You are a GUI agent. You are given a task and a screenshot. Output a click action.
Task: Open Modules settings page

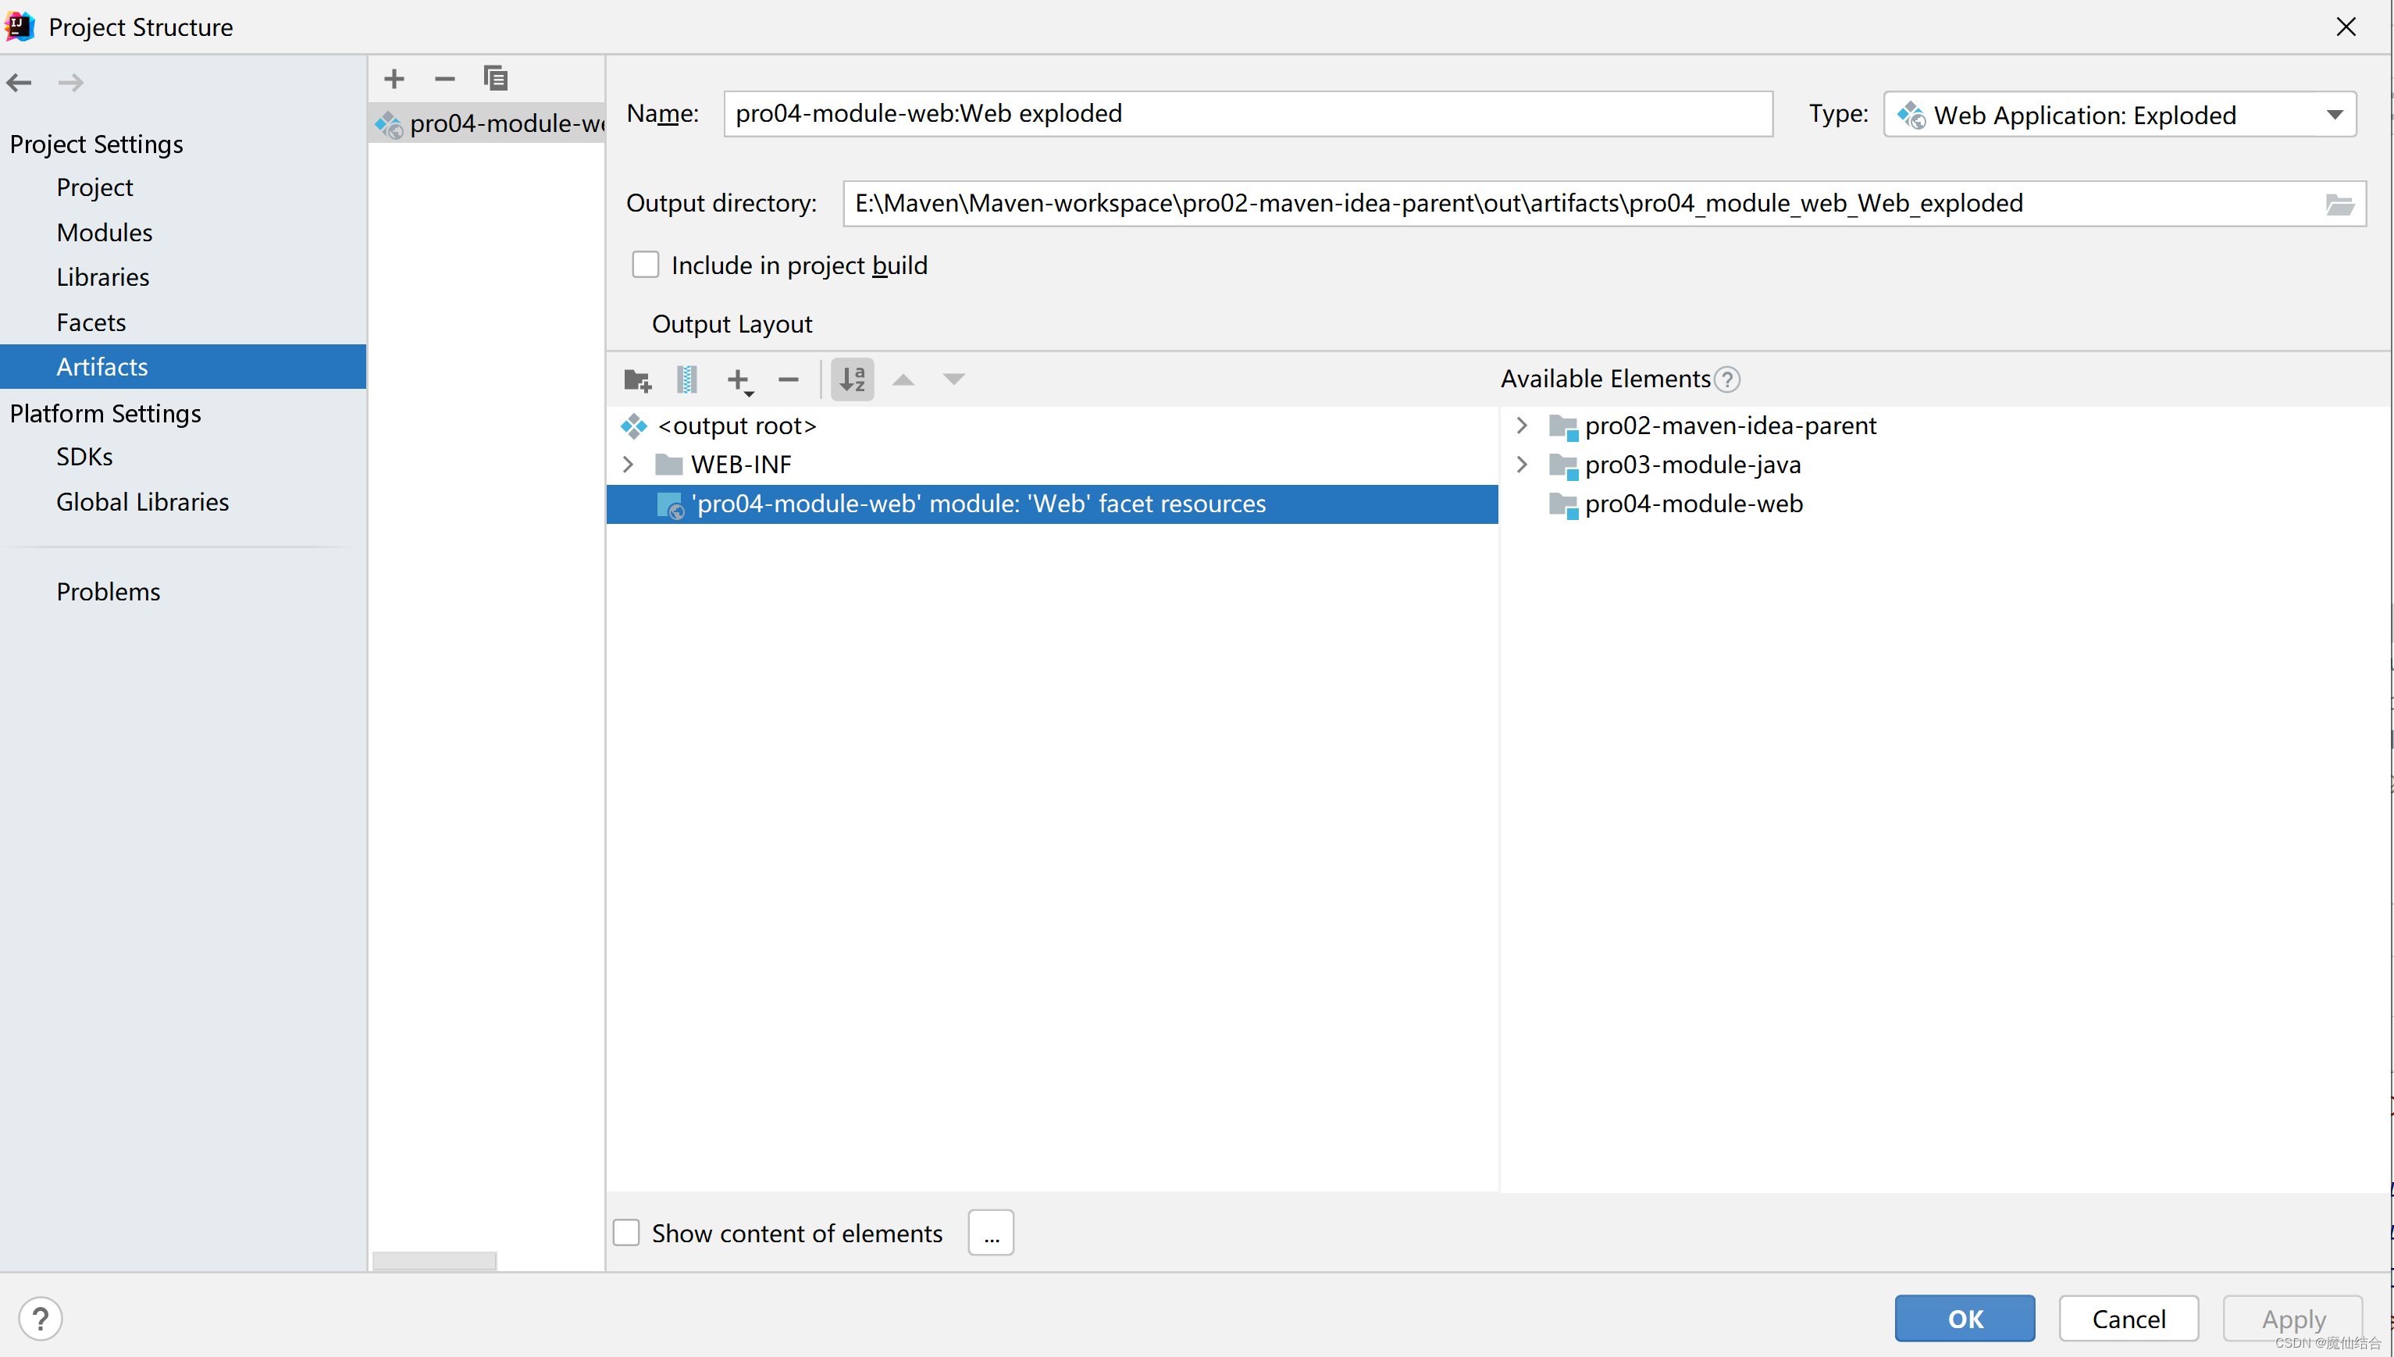click(x=105, y=232)
